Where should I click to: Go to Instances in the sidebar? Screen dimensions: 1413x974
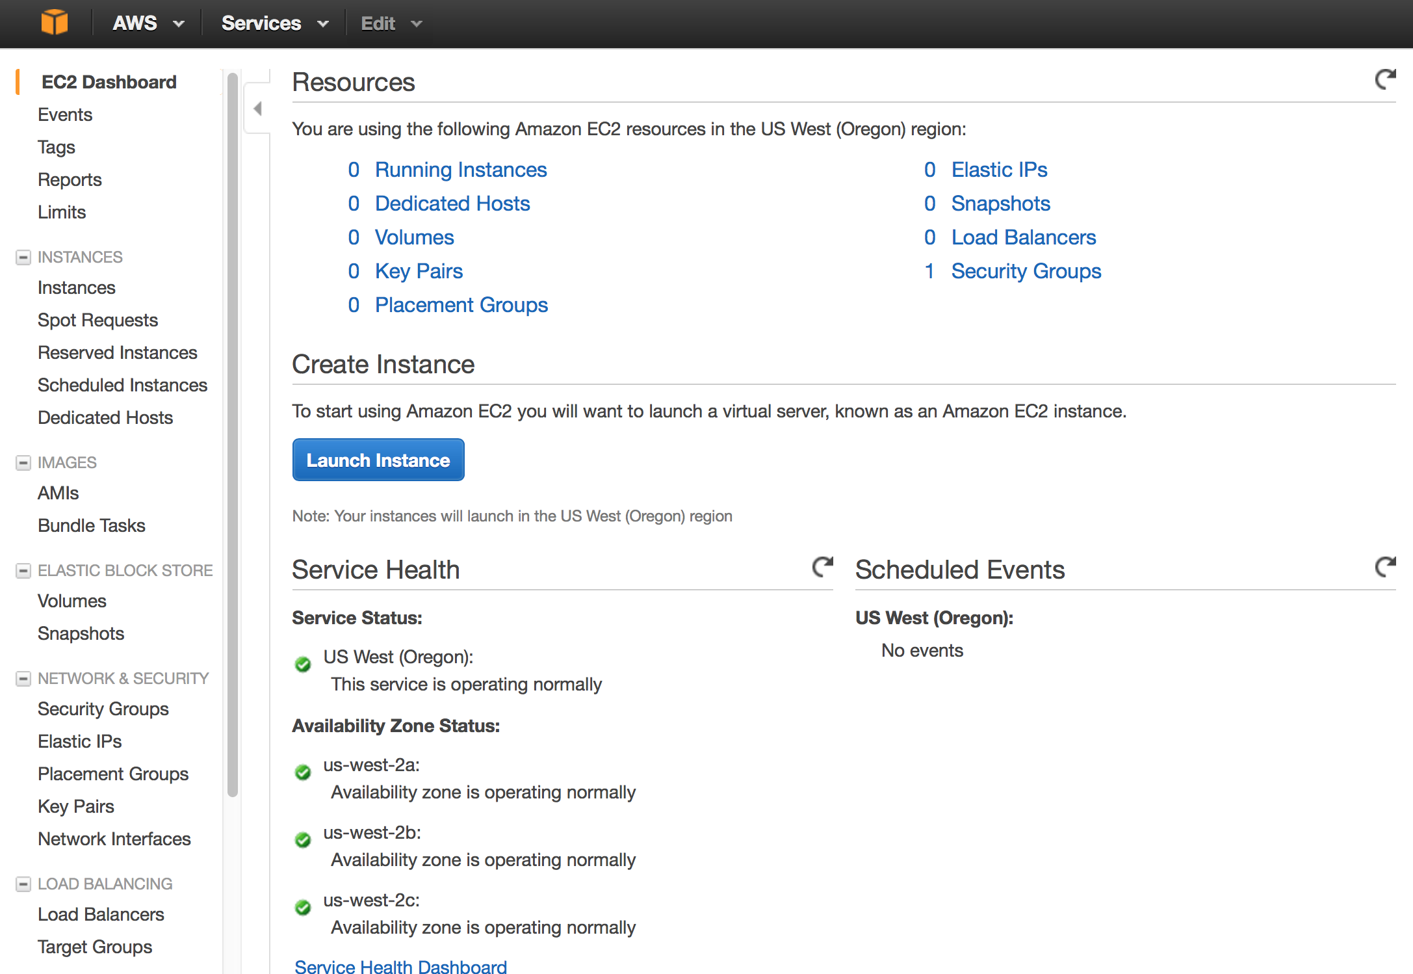[77, 287]
